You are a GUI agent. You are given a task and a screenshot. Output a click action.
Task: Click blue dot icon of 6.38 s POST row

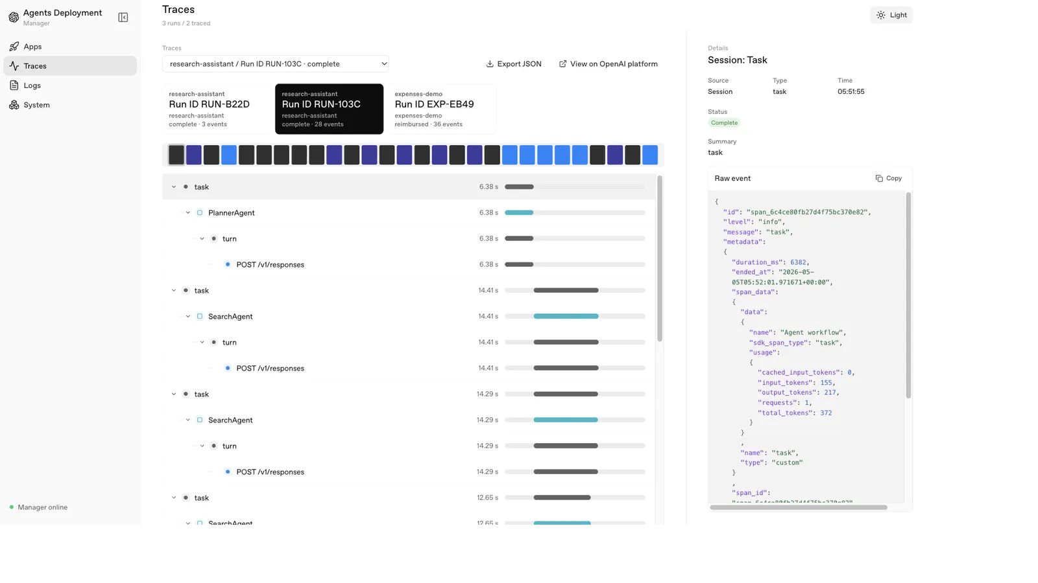[228, 265]
